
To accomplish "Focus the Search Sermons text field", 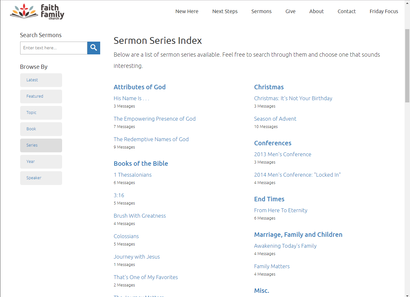I will tap(54, 48).
